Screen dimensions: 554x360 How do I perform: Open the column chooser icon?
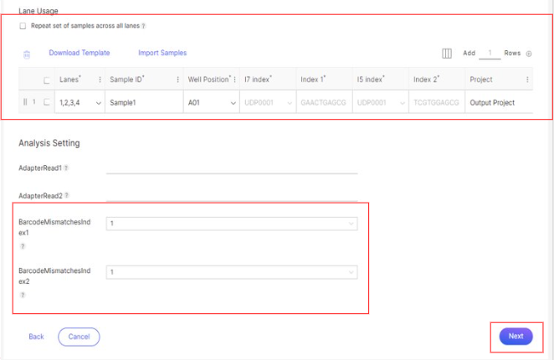coord(447,54)
